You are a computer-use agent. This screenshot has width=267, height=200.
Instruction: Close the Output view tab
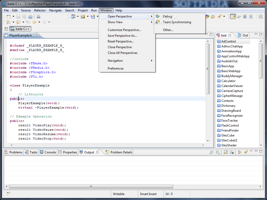pos(98,152)
